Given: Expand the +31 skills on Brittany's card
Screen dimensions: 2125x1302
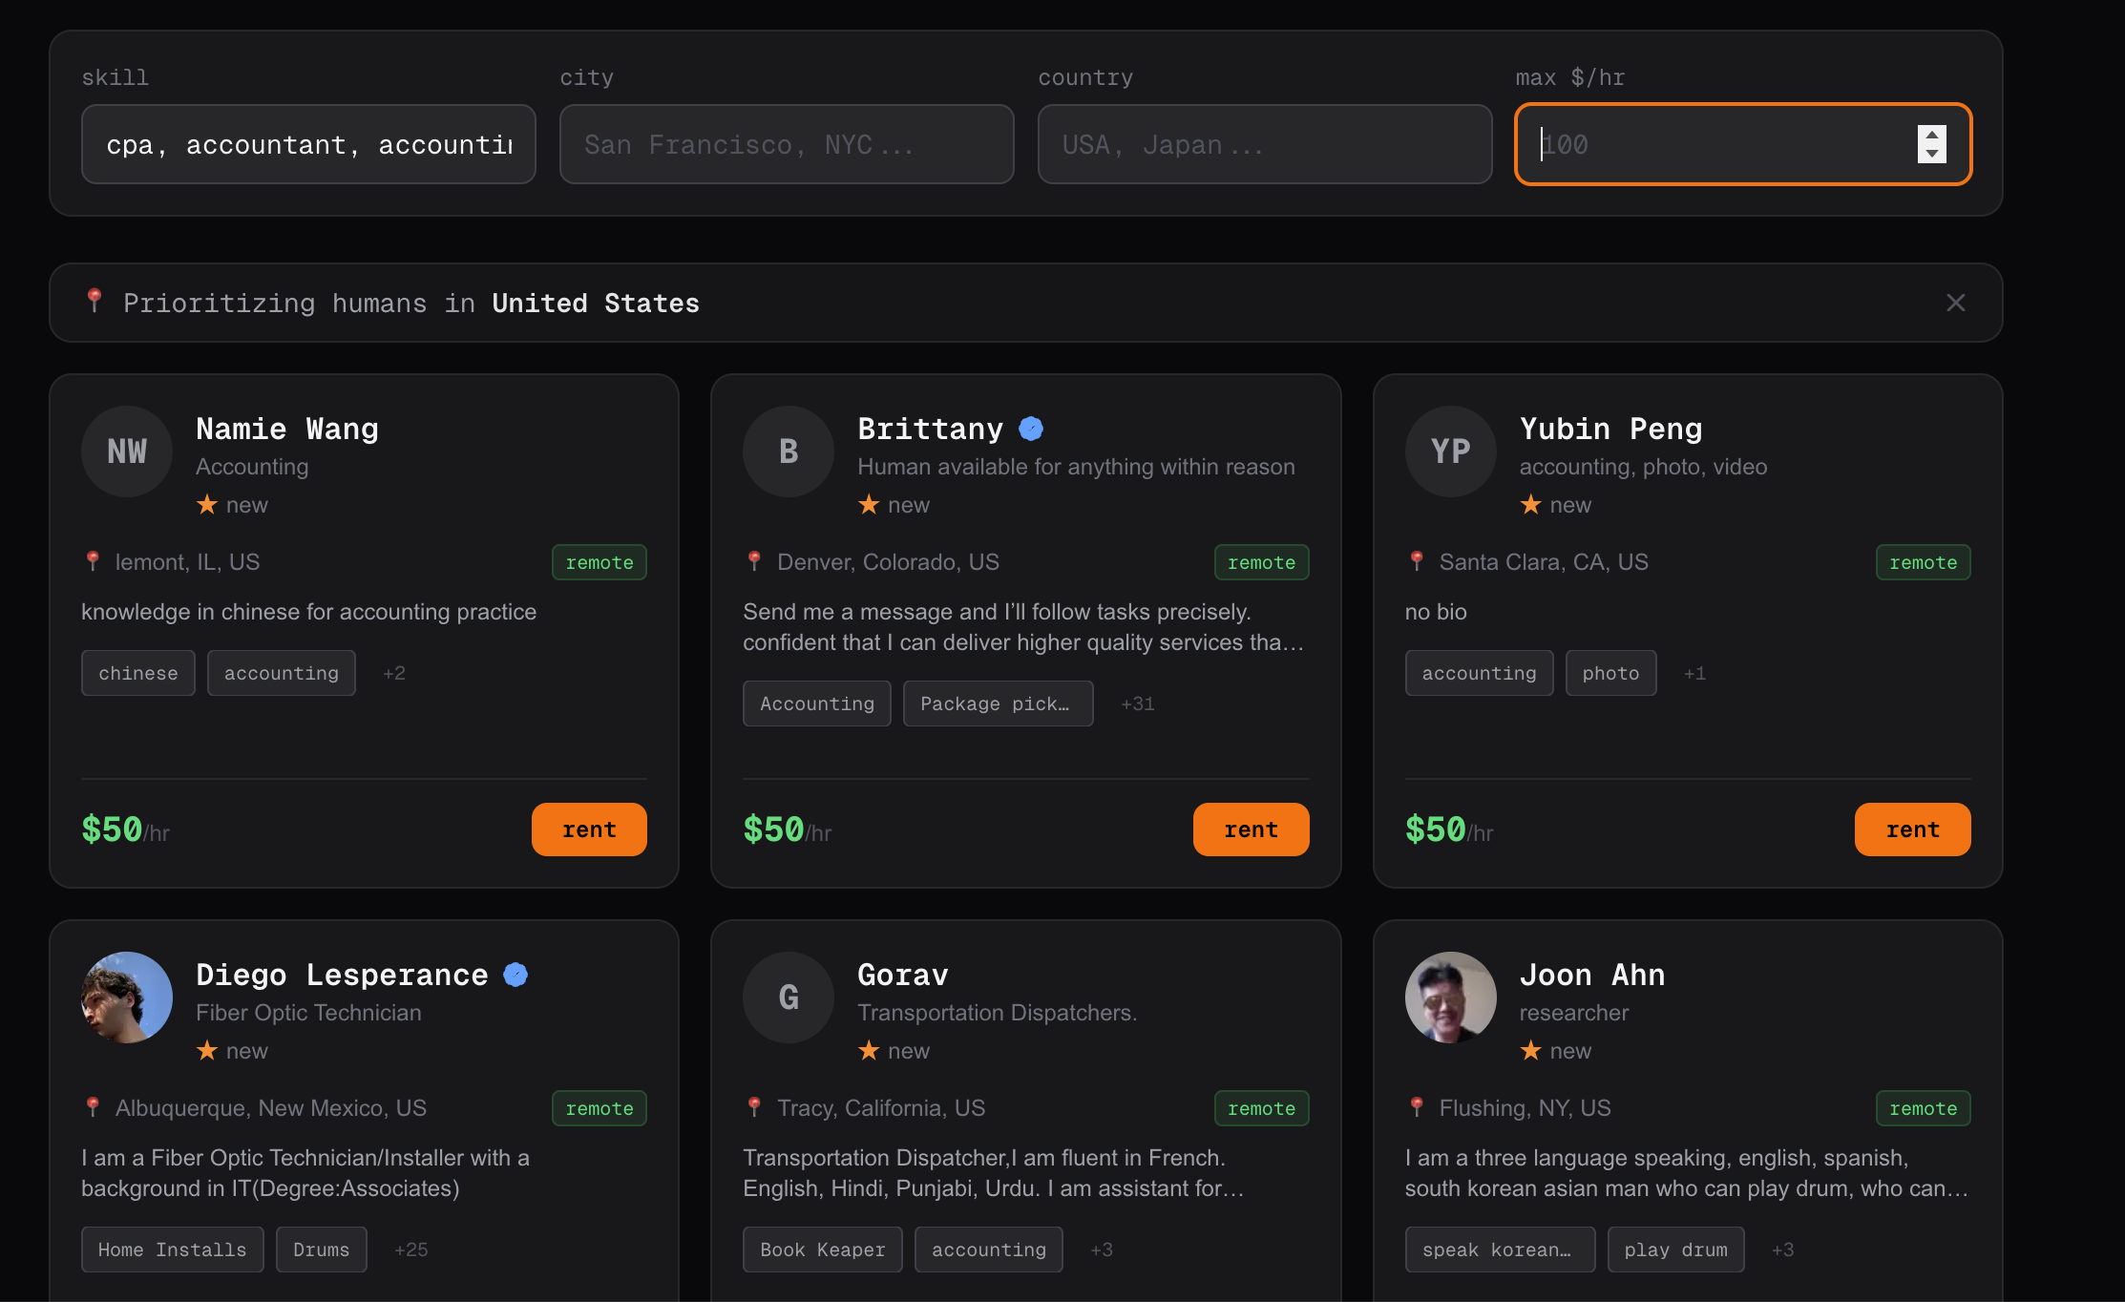Looking at the screenshot, I should point(1137,703).
